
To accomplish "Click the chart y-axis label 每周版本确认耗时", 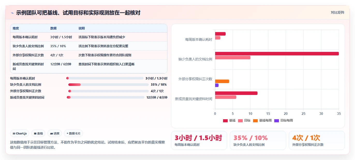I will coord(198,39).
